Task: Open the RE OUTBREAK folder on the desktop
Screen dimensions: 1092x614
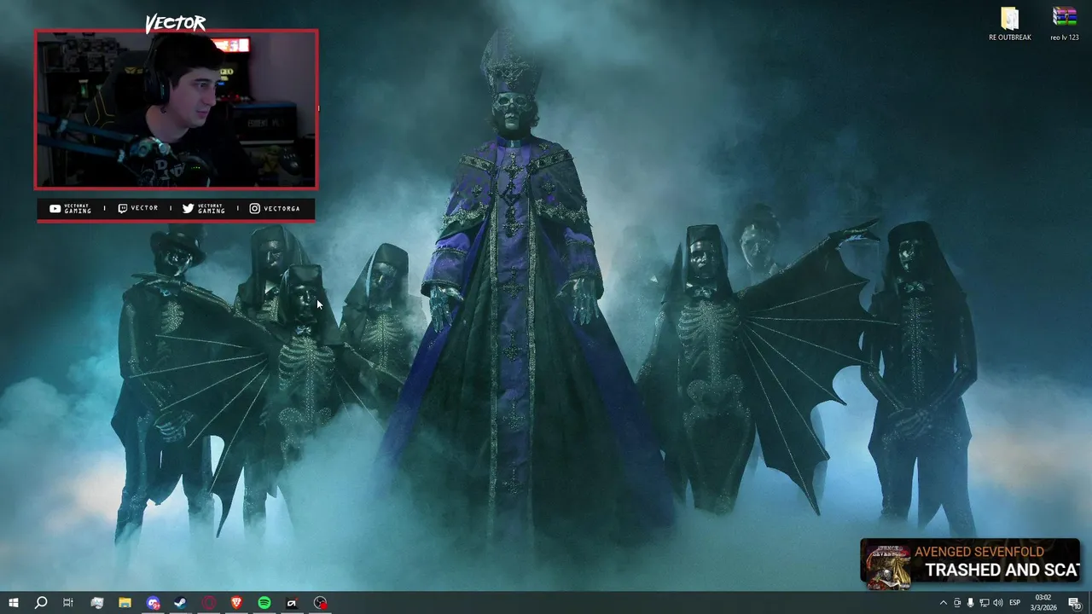Action: coord(1009,24)
